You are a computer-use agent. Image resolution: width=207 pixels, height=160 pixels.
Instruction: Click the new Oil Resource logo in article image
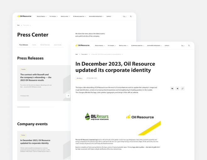tap(140, 117)
